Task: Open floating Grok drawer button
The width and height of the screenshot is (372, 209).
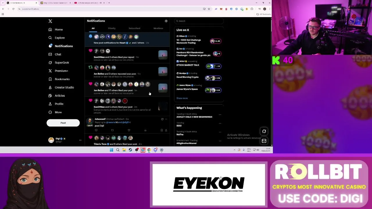Action: tap(264, 131)
